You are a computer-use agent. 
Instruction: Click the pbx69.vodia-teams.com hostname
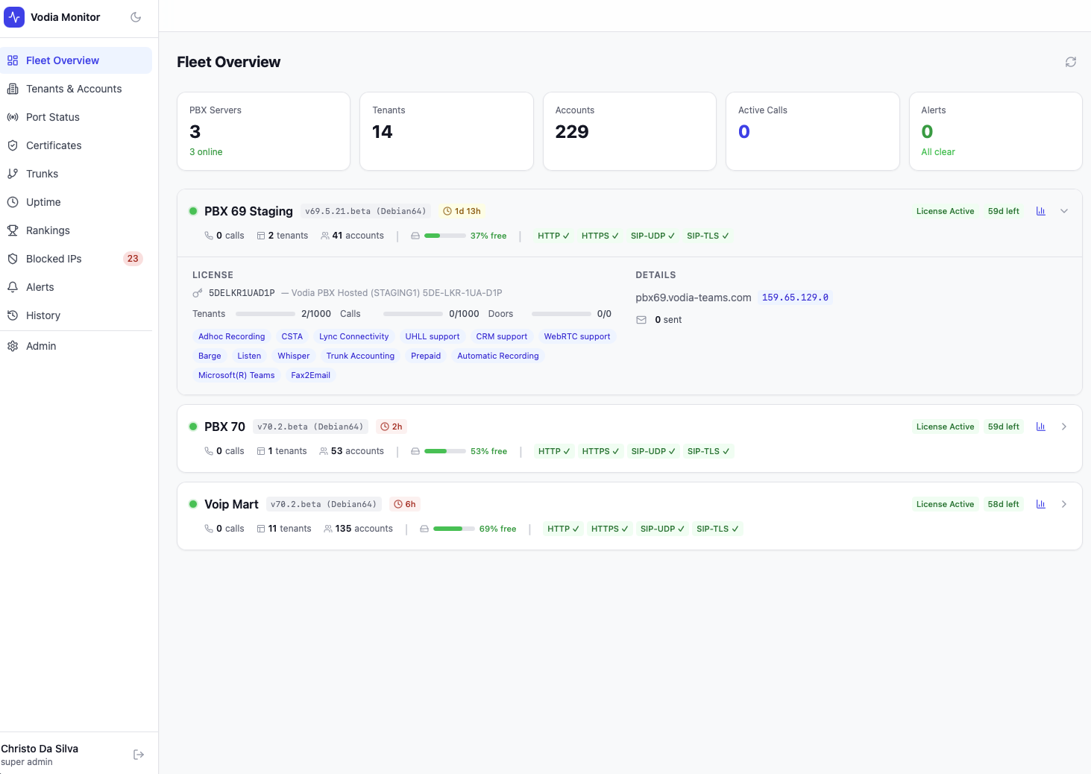point(693,298)
